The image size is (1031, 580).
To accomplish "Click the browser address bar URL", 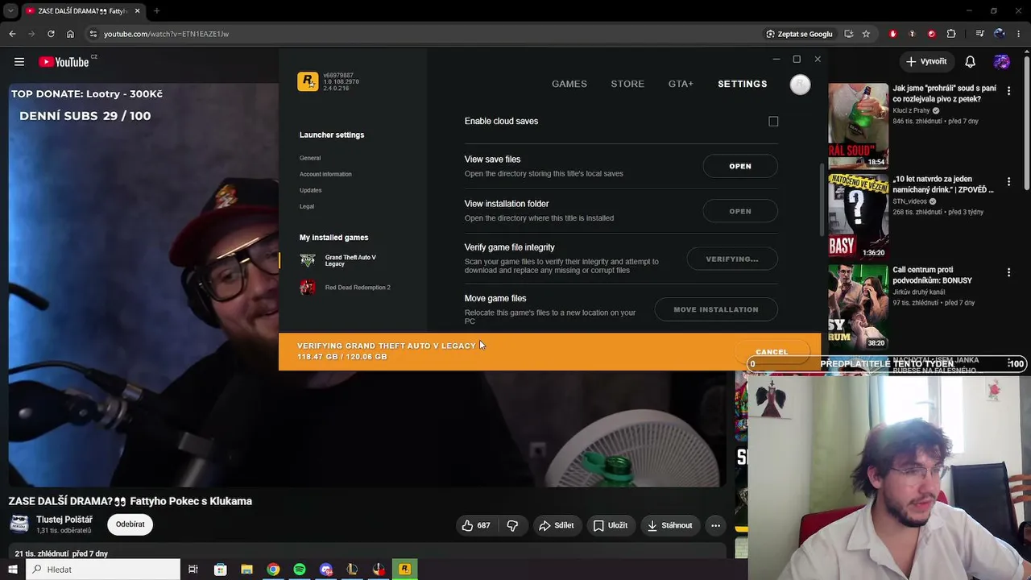I will pos(166,34).
